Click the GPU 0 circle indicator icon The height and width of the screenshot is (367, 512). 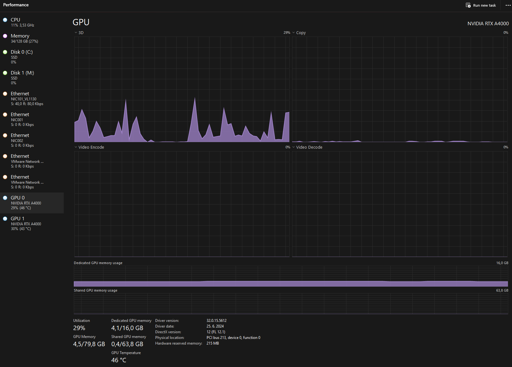coord(5,198)
